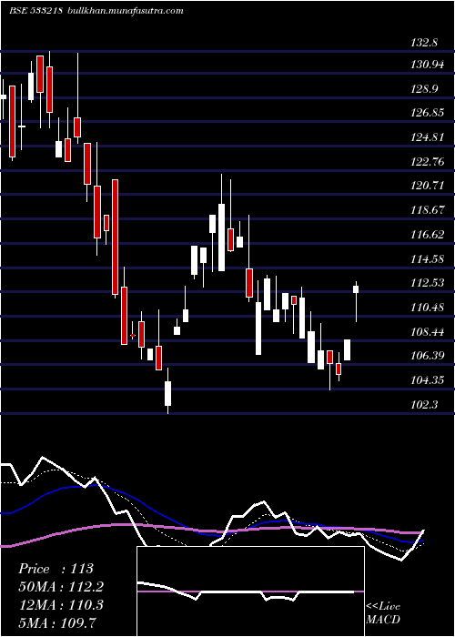Viewport: 455px width, 637px height.
Task: Click inside the MACD inset panel
Action: [250, 591]
